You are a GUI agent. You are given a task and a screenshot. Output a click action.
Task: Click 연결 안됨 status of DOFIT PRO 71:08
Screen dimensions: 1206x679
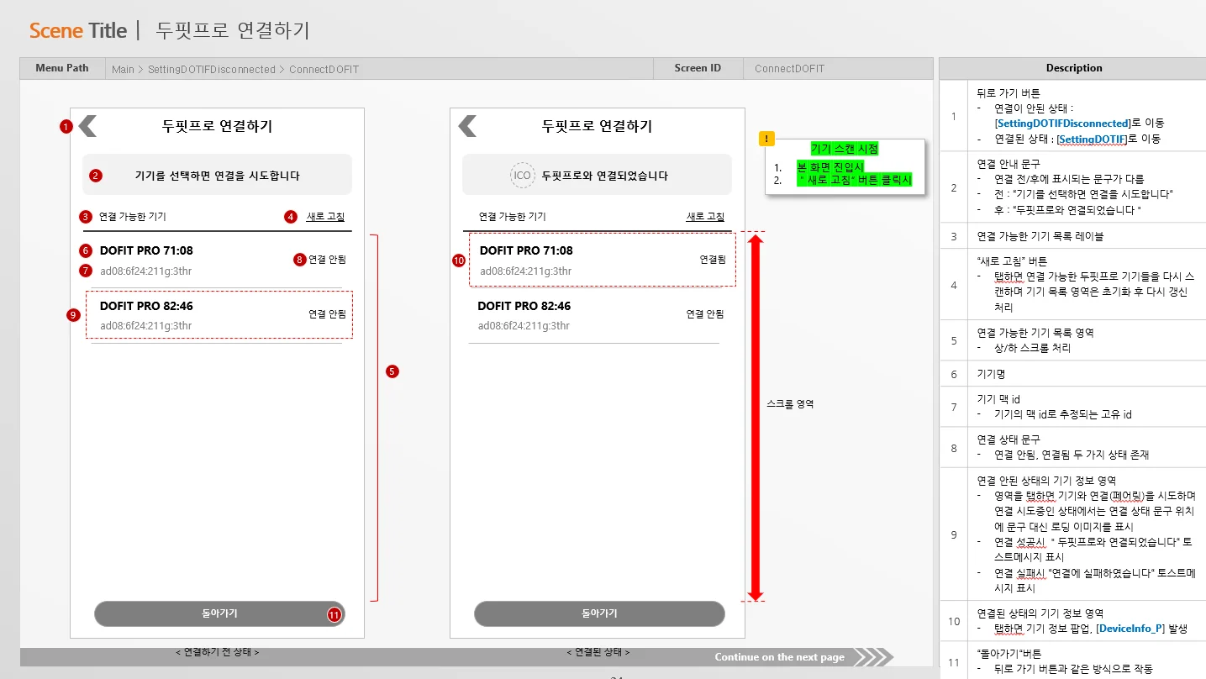click(327, 260)
